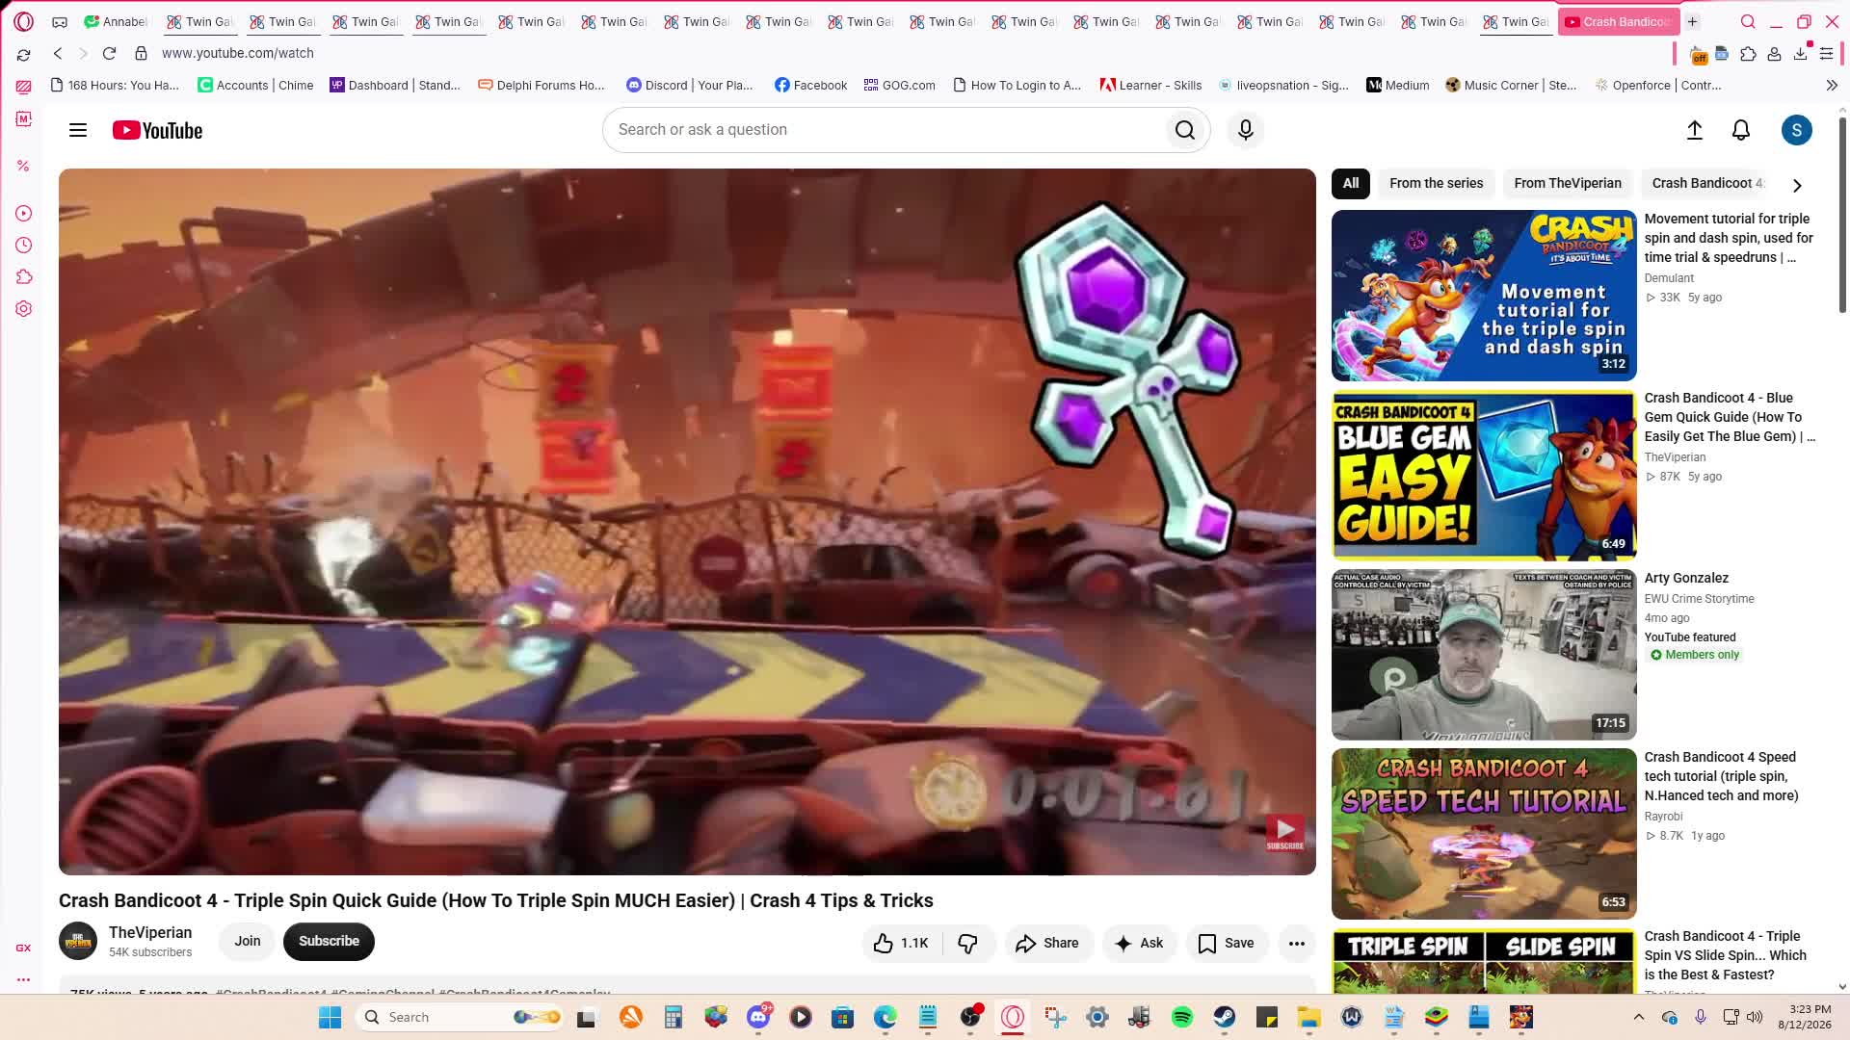Open Spotify from the taskbar
The width and height of the screenshot is (1850, 1040).
click(1182, 1017)
